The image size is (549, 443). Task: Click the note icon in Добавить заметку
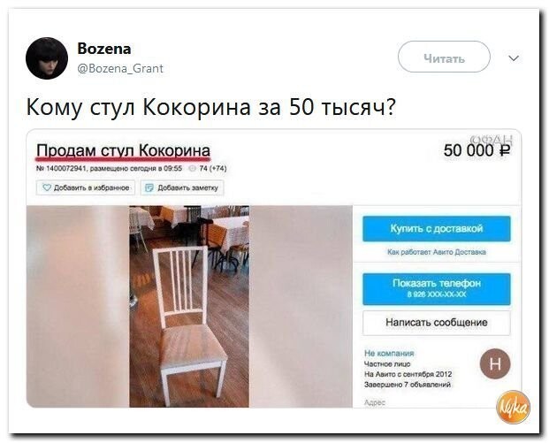[x=149, y=187]
